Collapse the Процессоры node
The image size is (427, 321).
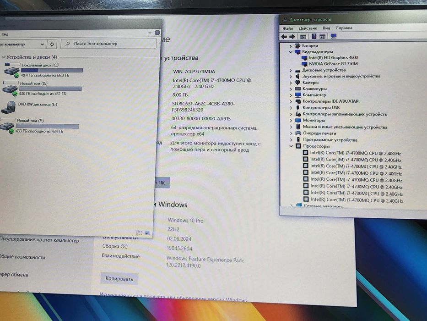click(291, 146)
